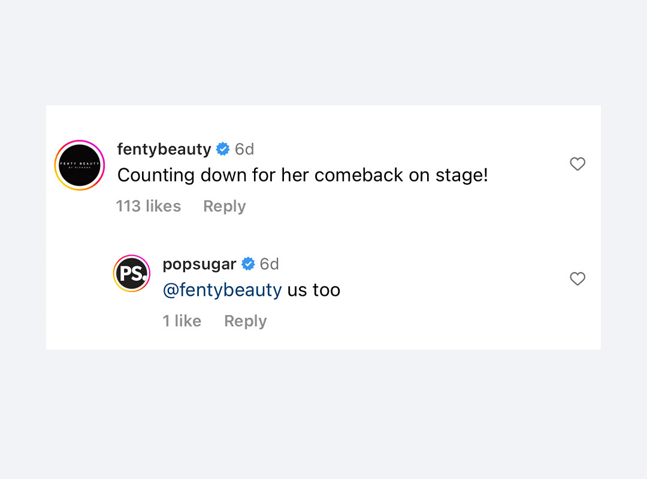Open the popsugar PS avatar story
The height and width of the screenshot is (479, 647).
[132, 273]
